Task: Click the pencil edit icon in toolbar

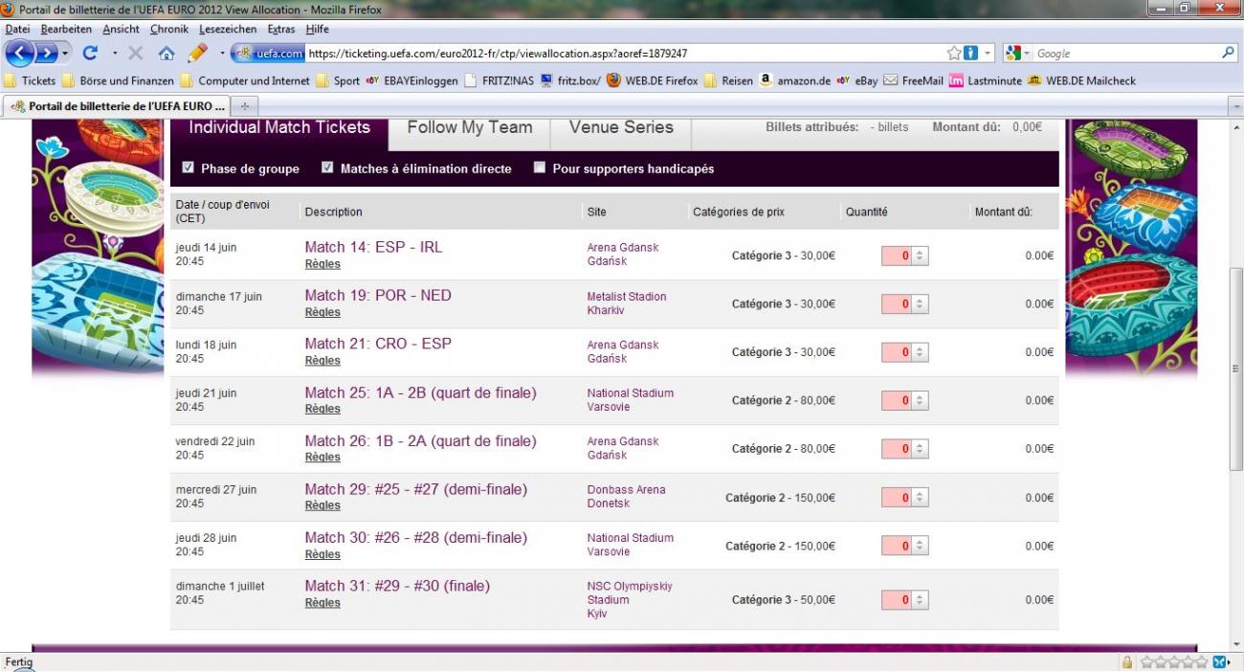Action: point(198,54)
